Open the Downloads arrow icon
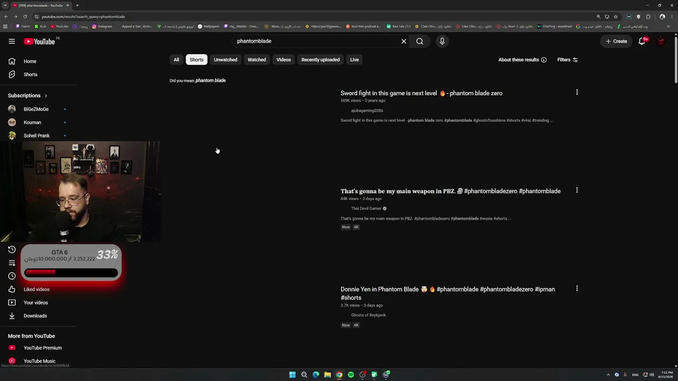Screen dimensions: 678x381 [12, 316]
